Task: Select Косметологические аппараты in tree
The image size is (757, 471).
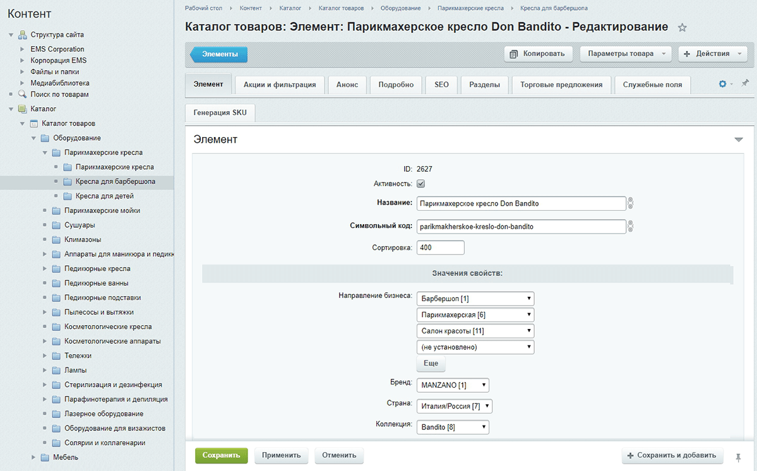Action: point(112,341)
